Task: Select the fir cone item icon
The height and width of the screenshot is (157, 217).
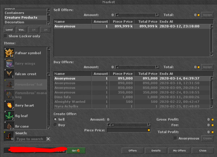Action: coord(9,125)
